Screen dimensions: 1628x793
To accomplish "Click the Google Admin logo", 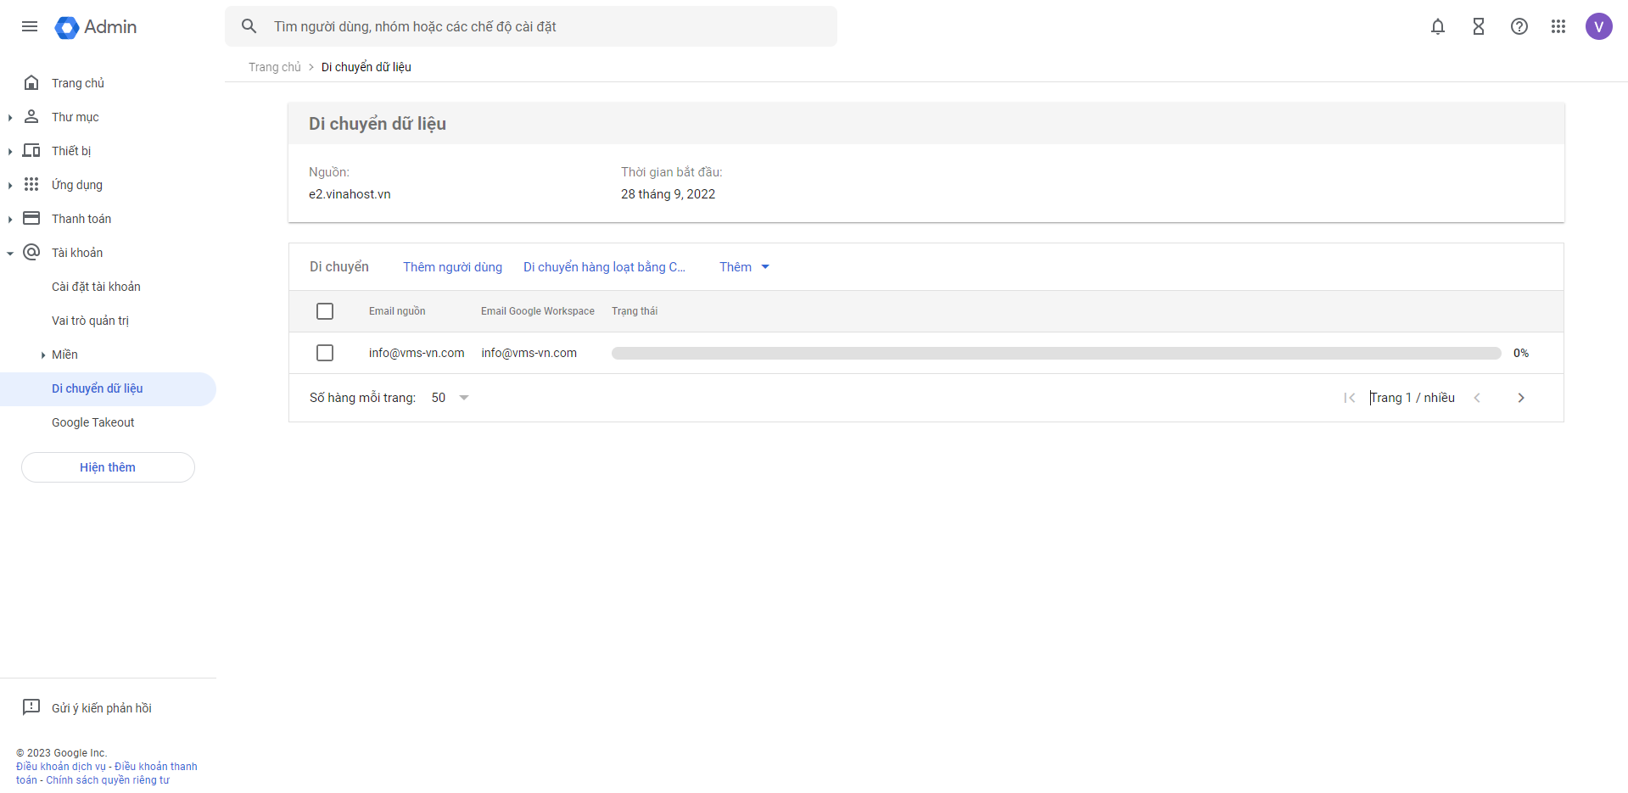I will tap(96, 27).
